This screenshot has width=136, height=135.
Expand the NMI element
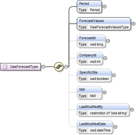pyautogui.click(x=104, y=92)
